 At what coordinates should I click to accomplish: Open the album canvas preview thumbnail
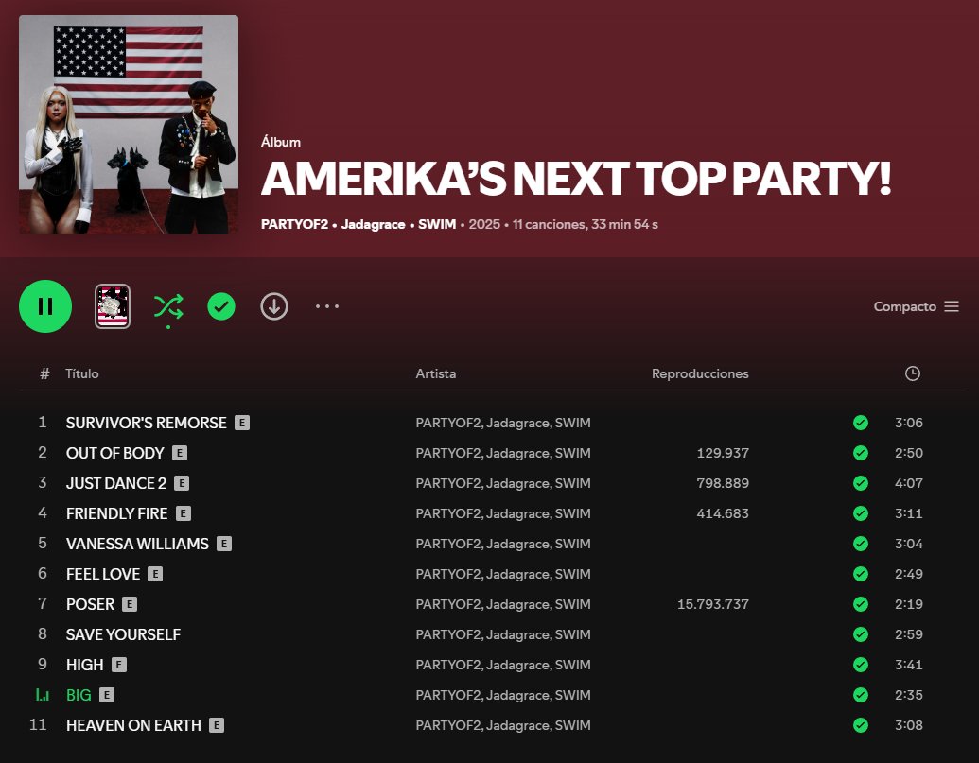[x=113, y=306]
